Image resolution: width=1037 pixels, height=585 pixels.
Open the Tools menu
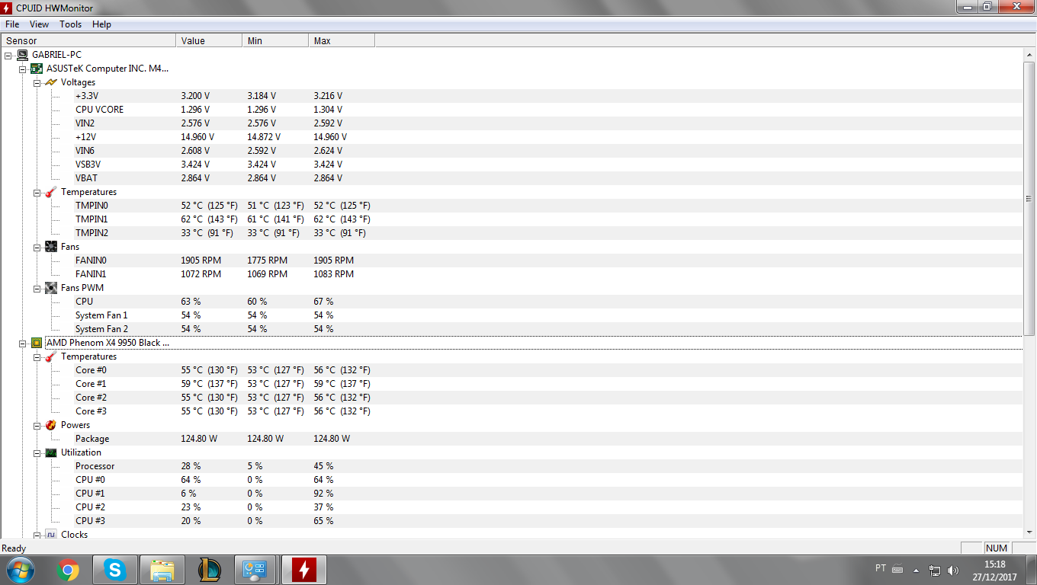pos(70,24)
